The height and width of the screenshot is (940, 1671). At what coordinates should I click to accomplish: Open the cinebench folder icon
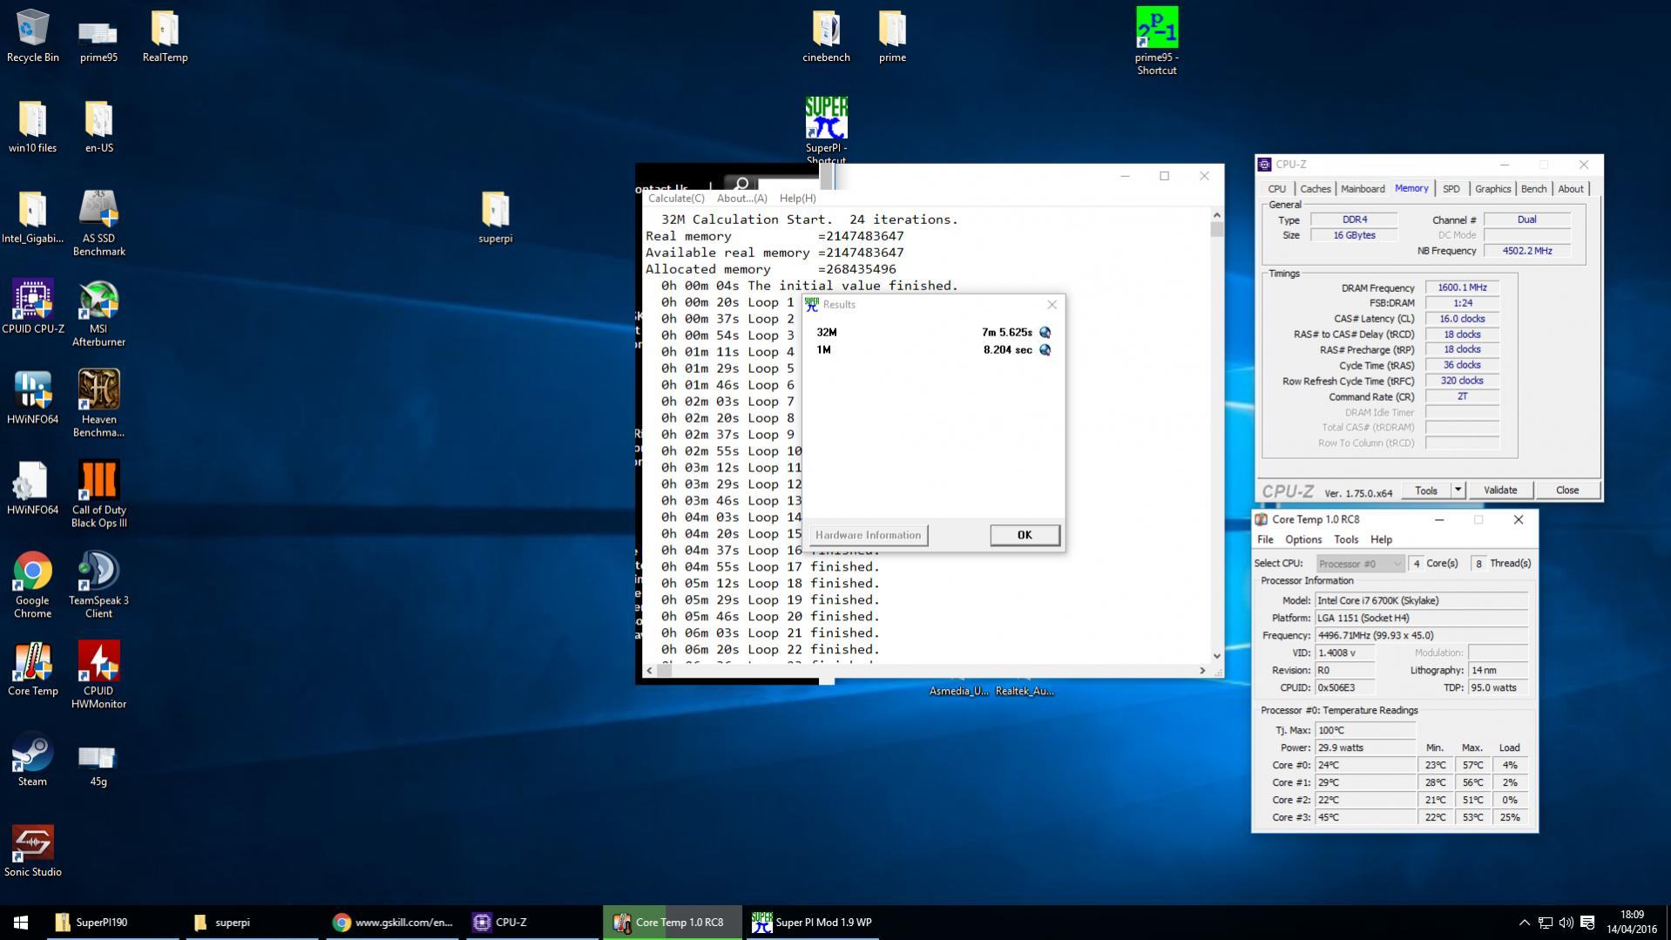(x=825, y=36)
